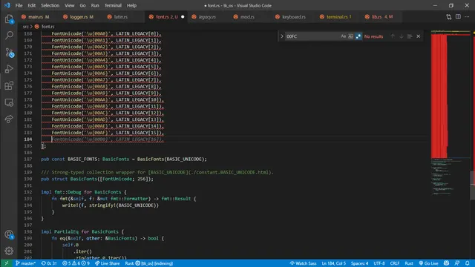Open the Terminal menu

(113, 5)
